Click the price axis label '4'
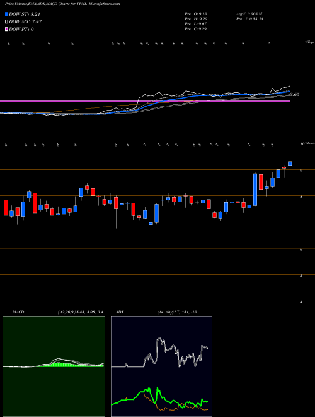The height and width of the screenshot is (417, 315). (301, 302)
